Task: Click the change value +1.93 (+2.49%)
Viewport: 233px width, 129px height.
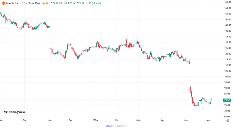Action: click(93, 3)
